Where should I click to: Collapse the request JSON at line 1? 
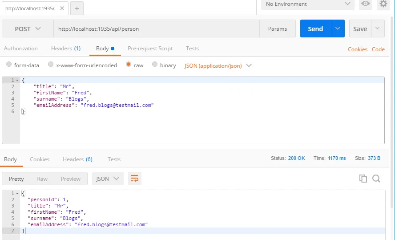(17, 80)
